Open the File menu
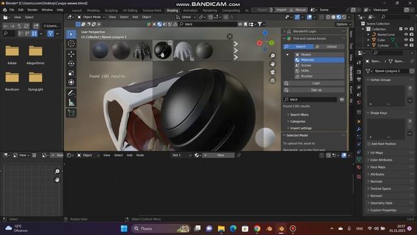The width and height of the screenshot is (417, 235). pyautogui.click(x=12, y=10)
